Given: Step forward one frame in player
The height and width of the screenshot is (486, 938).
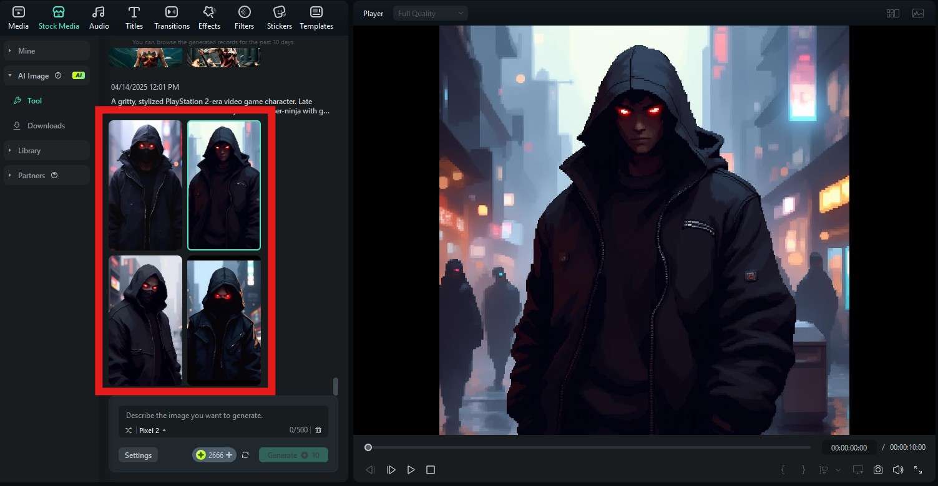Looking at the screenshot, I should (x=391, y=470).
